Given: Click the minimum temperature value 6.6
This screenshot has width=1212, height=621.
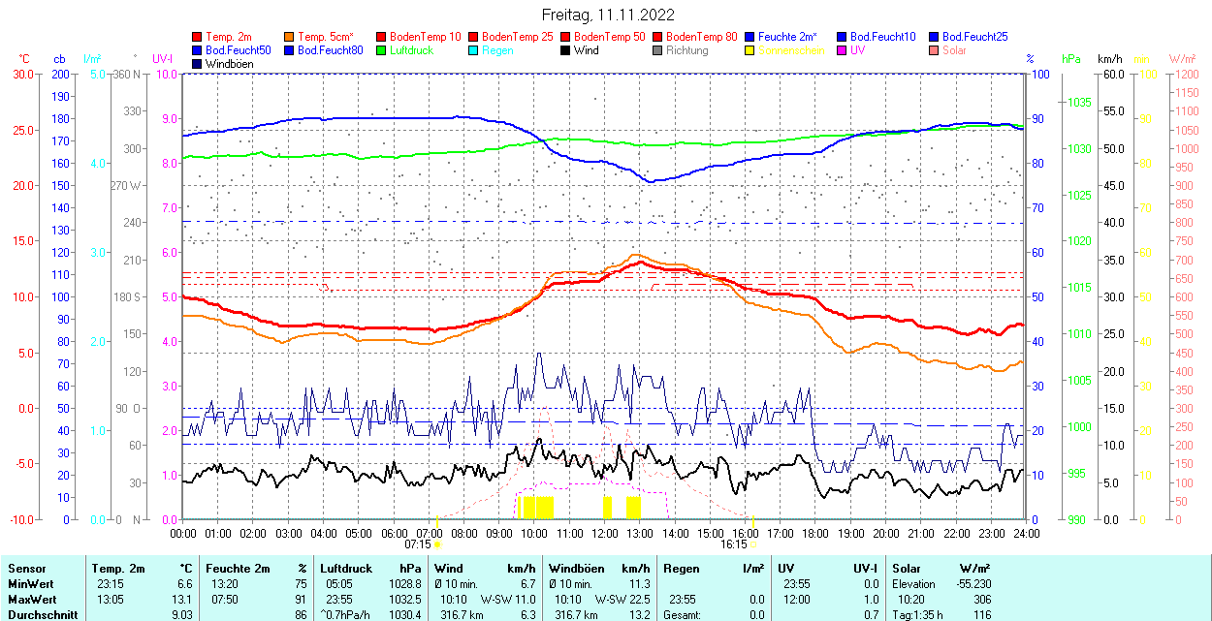Looking at the screenshot, I should [x=183, y=584].
